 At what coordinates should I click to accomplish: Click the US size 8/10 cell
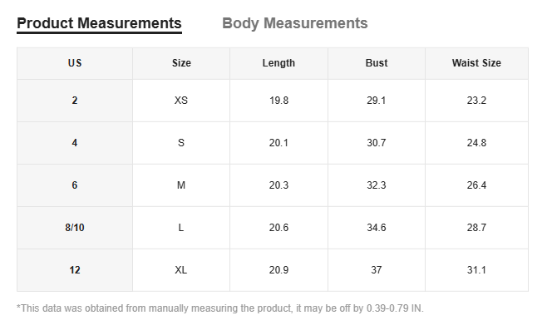(75, 228)
